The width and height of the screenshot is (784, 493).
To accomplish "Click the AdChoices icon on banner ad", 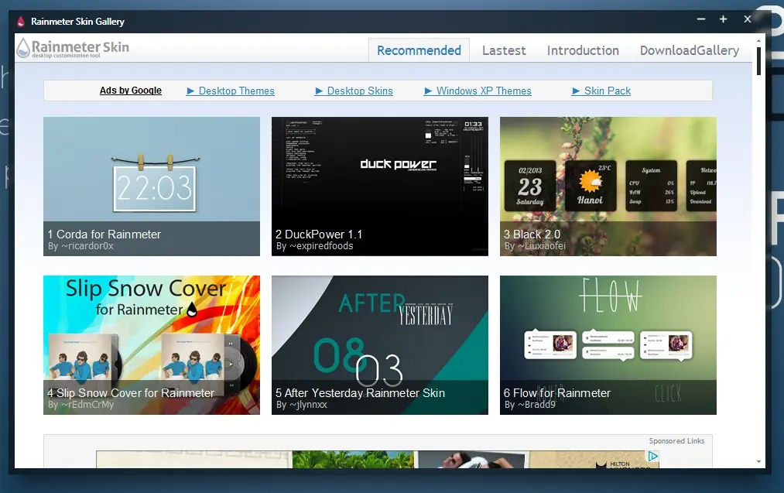I will pos(653,456).
